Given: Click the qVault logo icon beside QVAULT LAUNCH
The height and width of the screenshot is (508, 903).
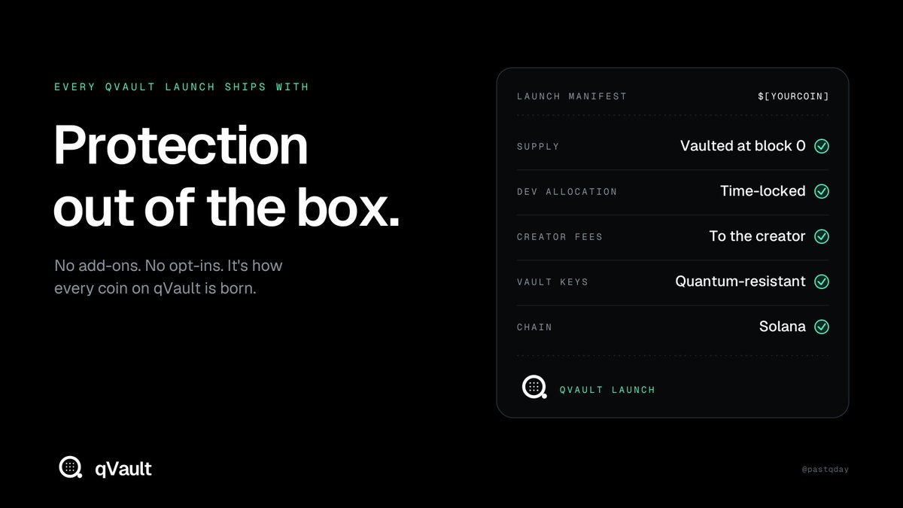Looking at the screenshot, I should 534,388.
